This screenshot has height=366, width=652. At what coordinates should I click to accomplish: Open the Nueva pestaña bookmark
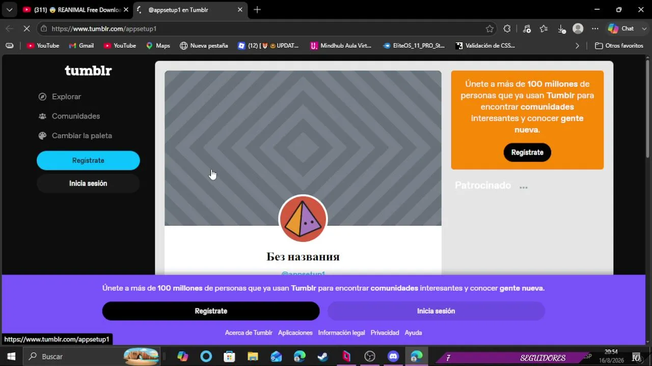(204, 46)
